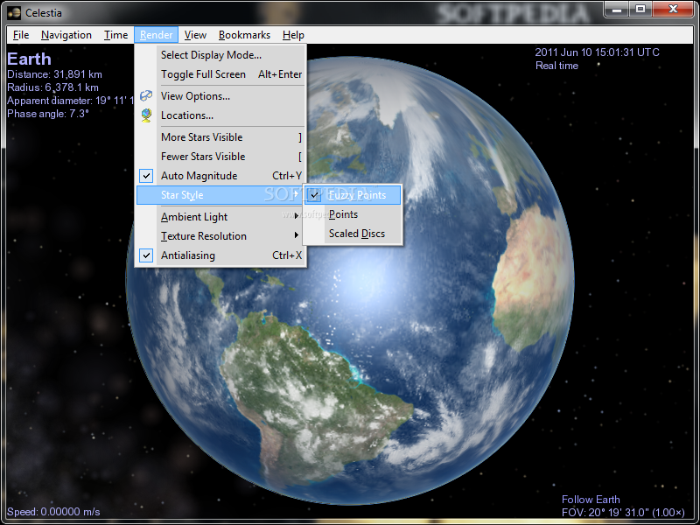700x525 pixels.
Task: Open the Help menu
Action: [x=293, y=35]
